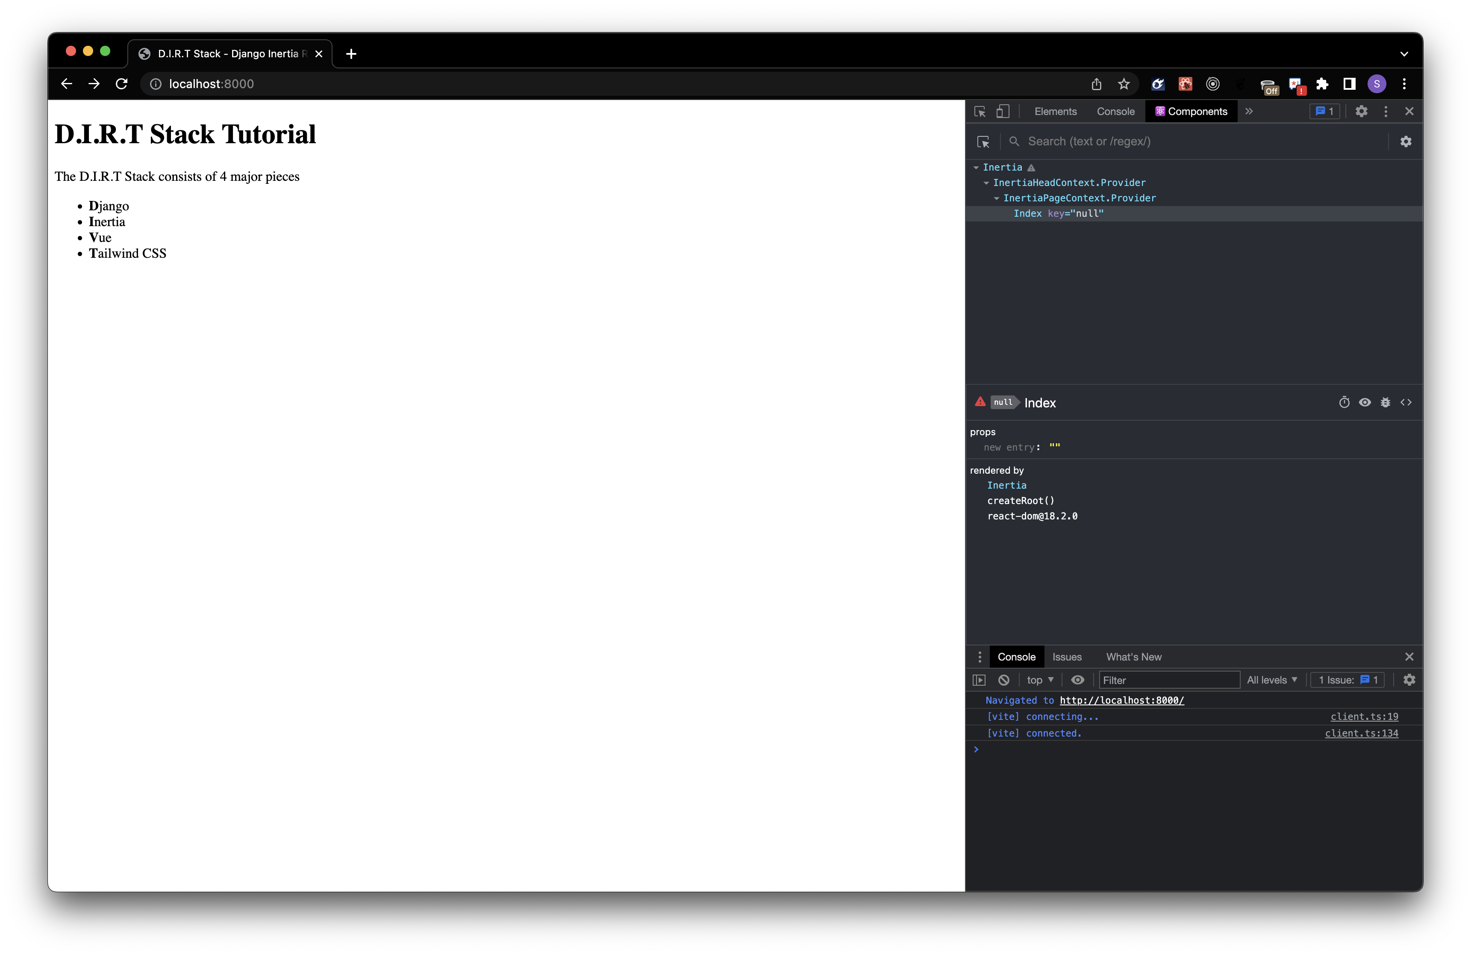Viewport: 1471px width, 955px height.
Task: Toggle the console sidebar panel icon
Action: pos(979,679)
